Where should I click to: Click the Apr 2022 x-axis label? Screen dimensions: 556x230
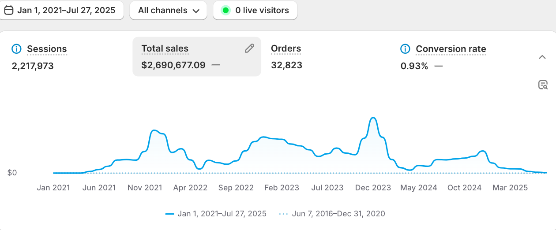point(190,188)
